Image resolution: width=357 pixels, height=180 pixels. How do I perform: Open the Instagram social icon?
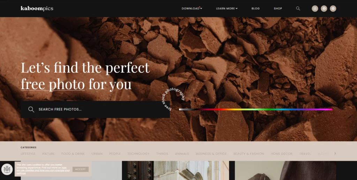pyautogui.click(x=315, y=8)
